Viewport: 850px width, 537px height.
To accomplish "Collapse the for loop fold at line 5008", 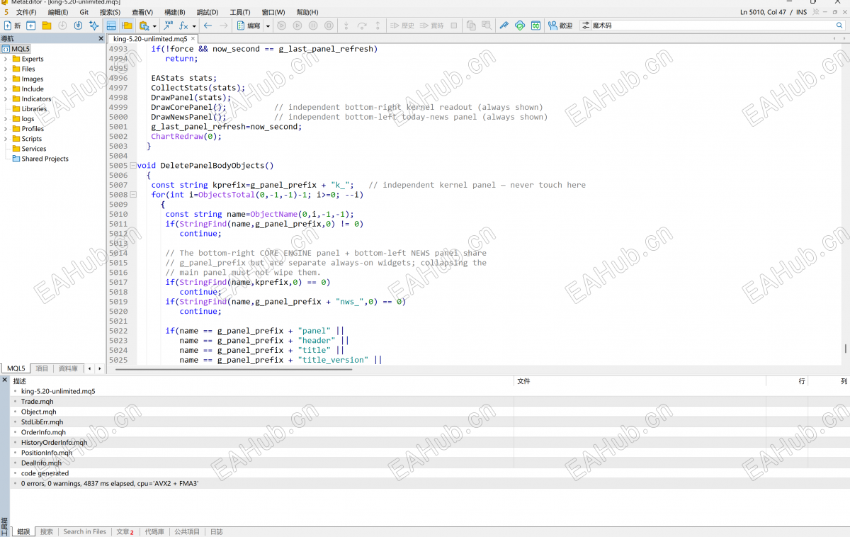I will pos(132,195).
